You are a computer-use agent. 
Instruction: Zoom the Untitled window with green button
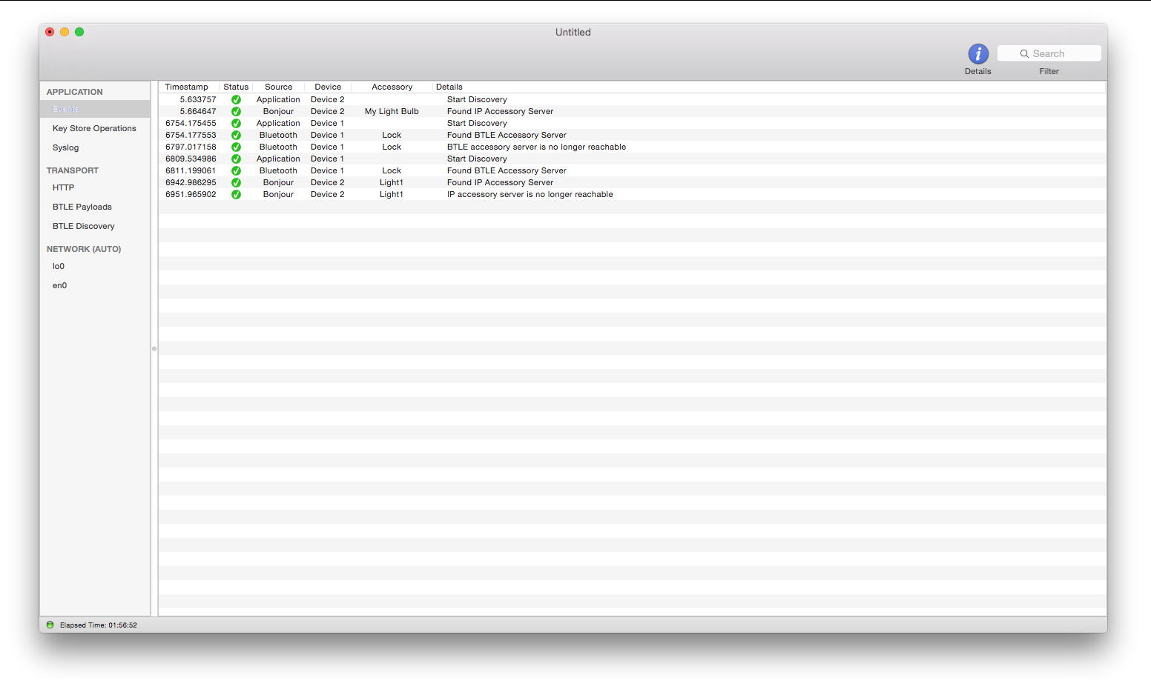coord(79,32)
